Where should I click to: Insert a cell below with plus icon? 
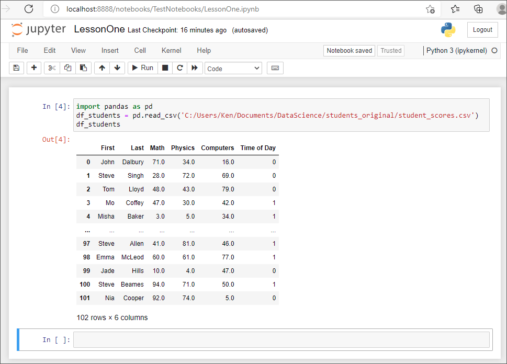34,68
